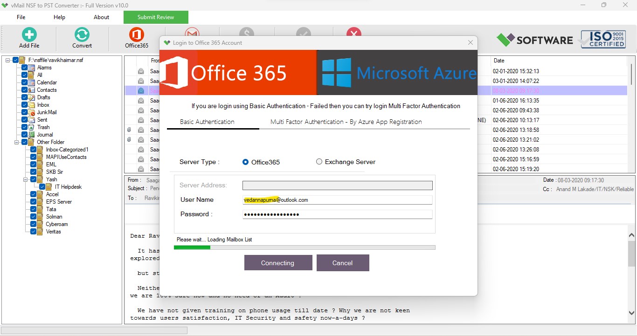
Task: Select the Office365 server type radio
Action: point(246,162)
